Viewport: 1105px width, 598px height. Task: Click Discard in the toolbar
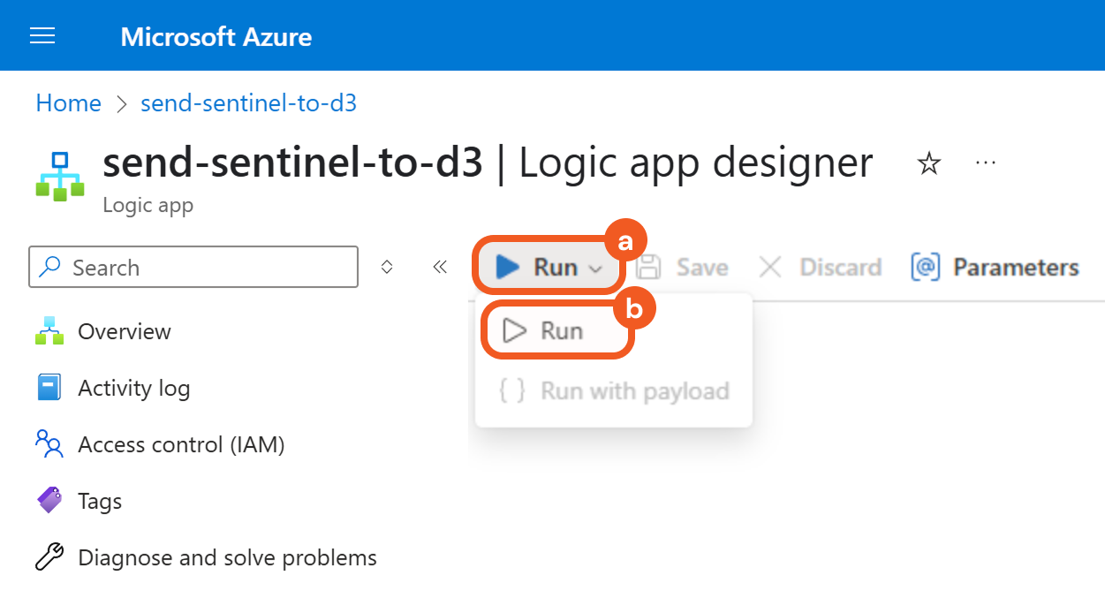(x=821, y=268)
